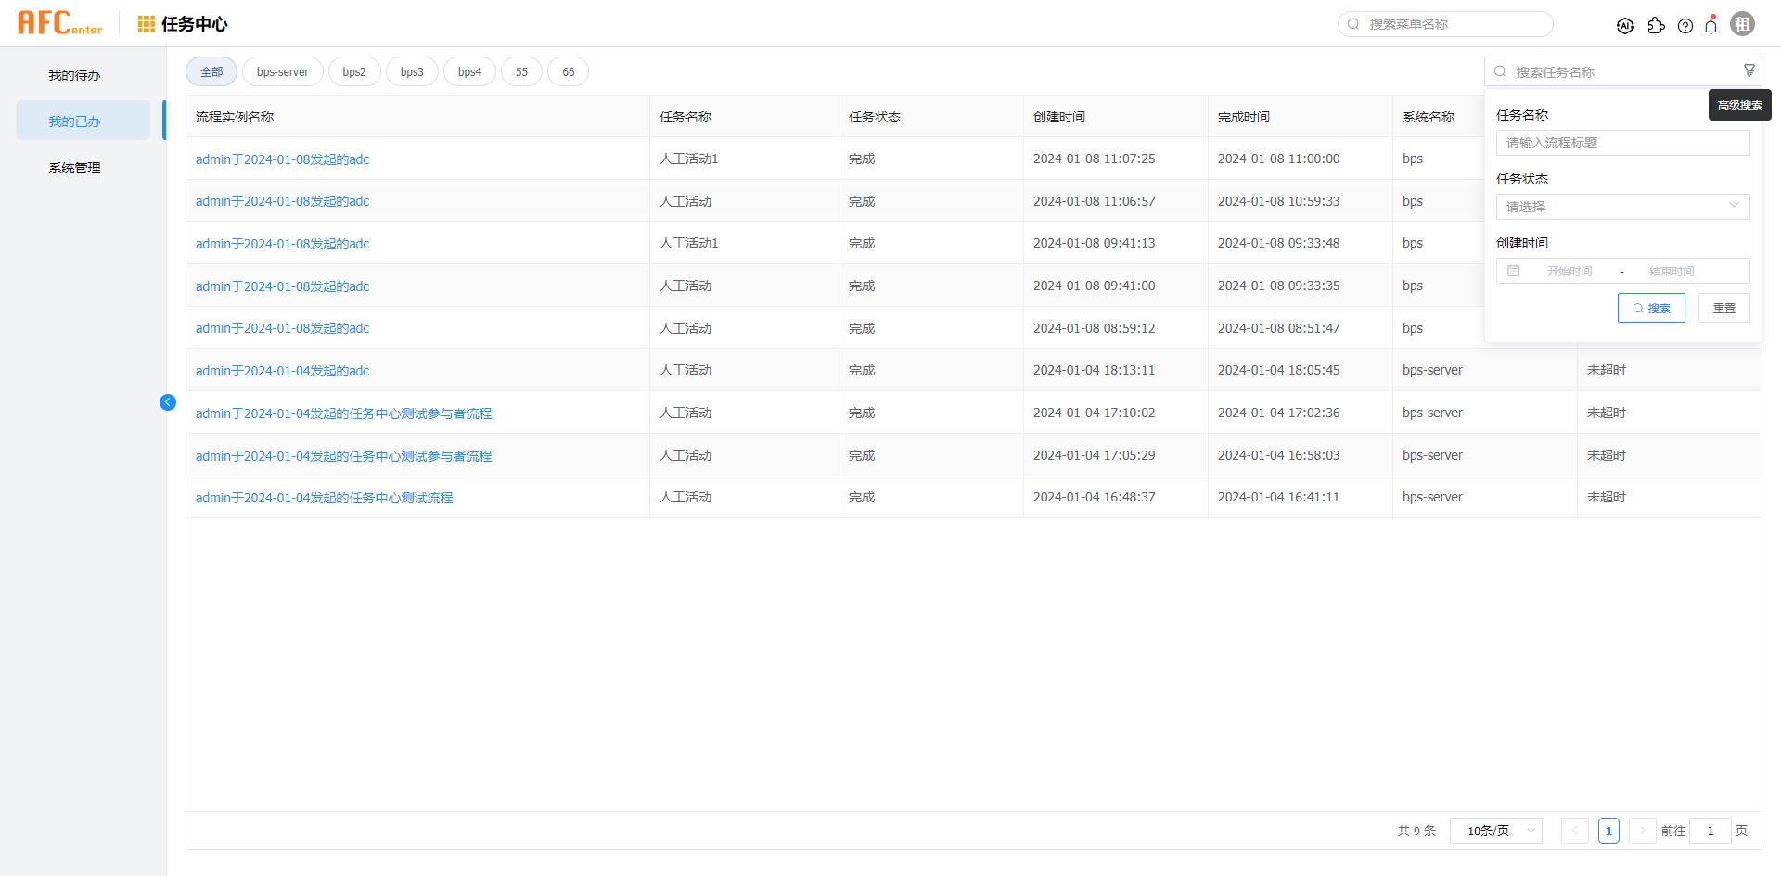
Task: Select the bps4 filter tag
Action: click(x=469, y=71)
